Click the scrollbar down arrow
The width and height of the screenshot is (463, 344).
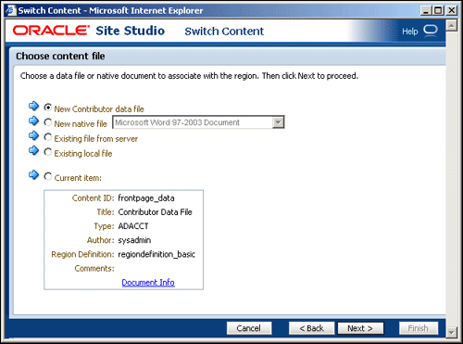(x=451, y=333)
